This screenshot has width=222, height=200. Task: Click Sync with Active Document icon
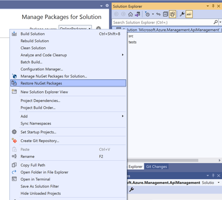[x=159, y=14]
